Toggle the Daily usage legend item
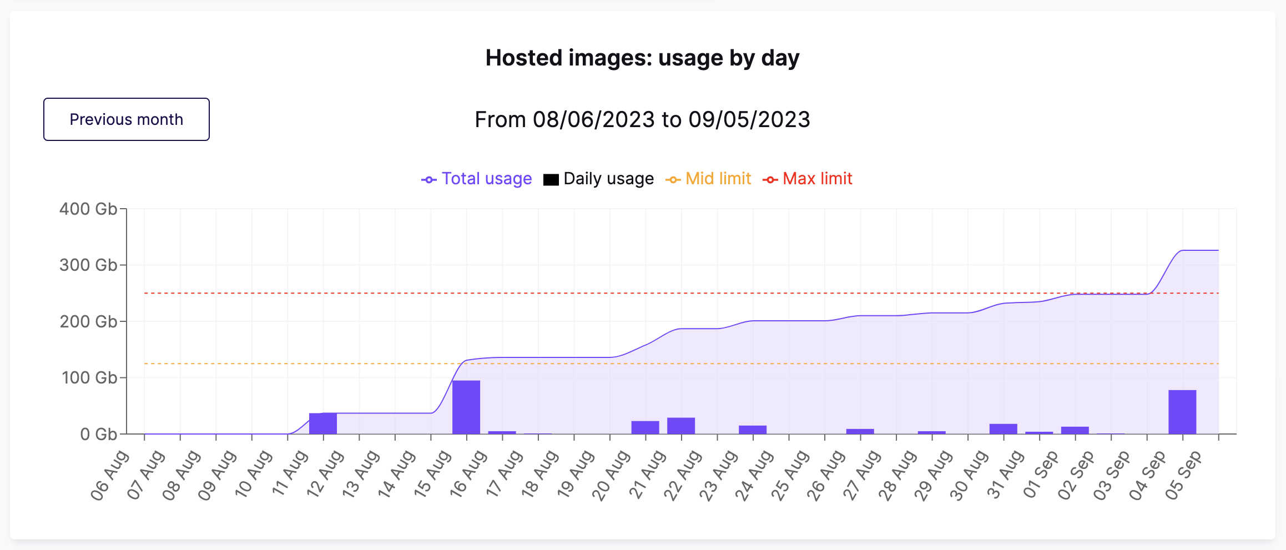The width and height of the screenshot is (1286, 550). pos(598,179)
